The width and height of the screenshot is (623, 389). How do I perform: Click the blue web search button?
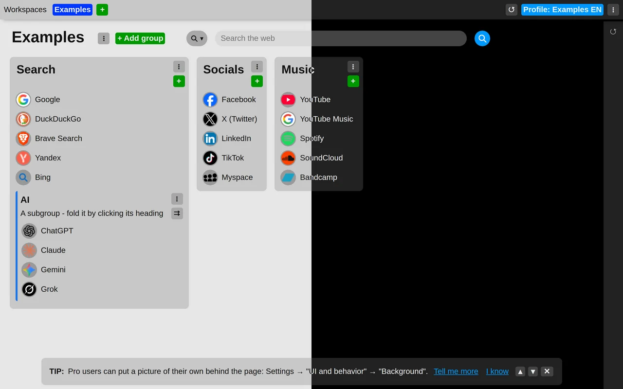coord(482,38)
